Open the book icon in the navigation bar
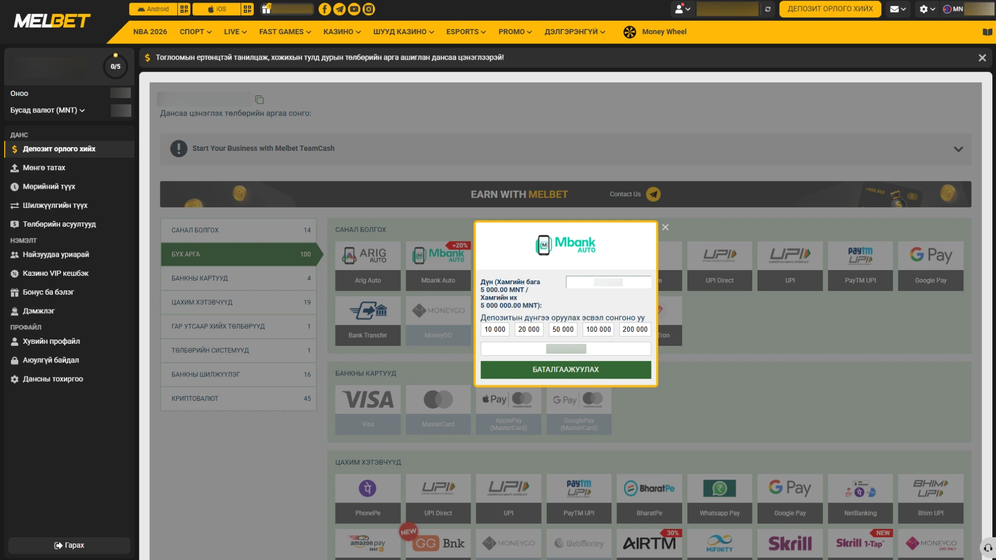The width and height of the screenshot is (996, 560). coord(987,32)
